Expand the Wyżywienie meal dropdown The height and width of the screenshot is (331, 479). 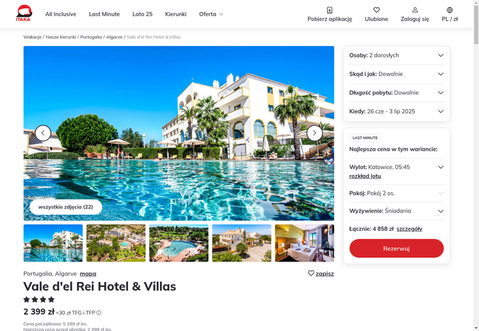(396, 211)
